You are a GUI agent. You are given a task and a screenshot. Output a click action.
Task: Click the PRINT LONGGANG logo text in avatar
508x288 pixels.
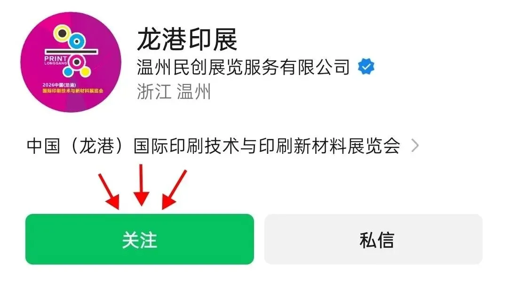(56, 60)
